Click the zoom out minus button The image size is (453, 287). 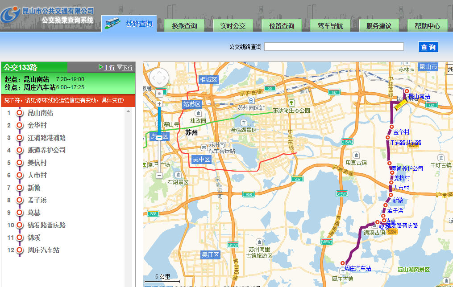(159, 176)
